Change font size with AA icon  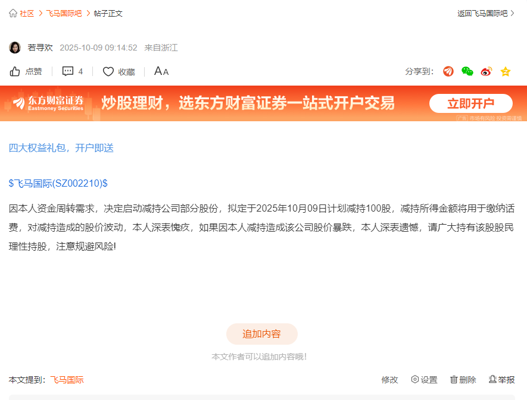(x=161, y=71)
